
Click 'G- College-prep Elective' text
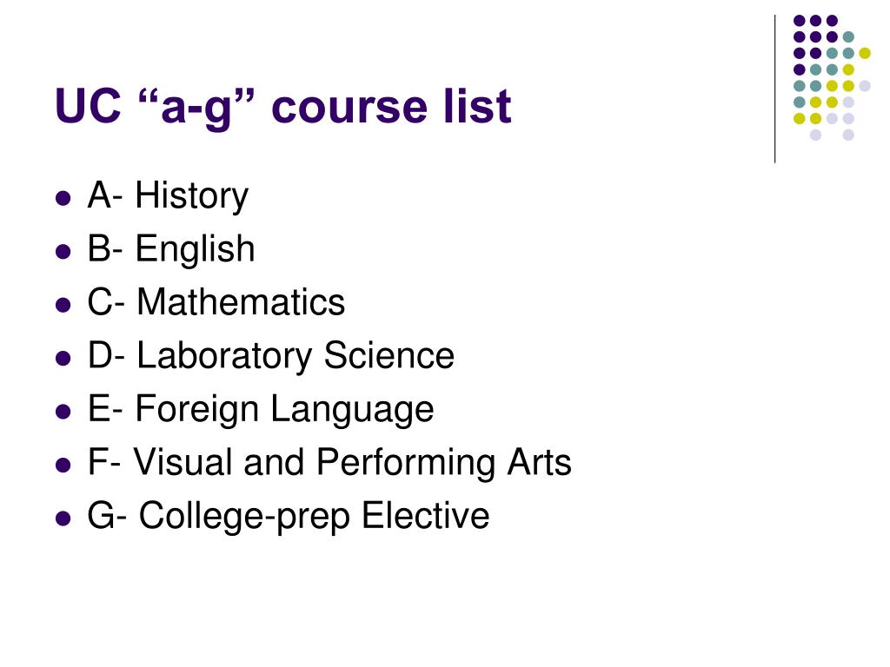coord(289,516)
